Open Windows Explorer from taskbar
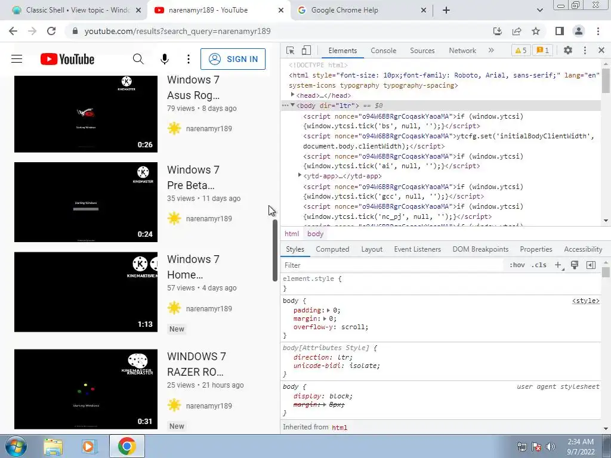611x458 pixels. tap(53, 446)
